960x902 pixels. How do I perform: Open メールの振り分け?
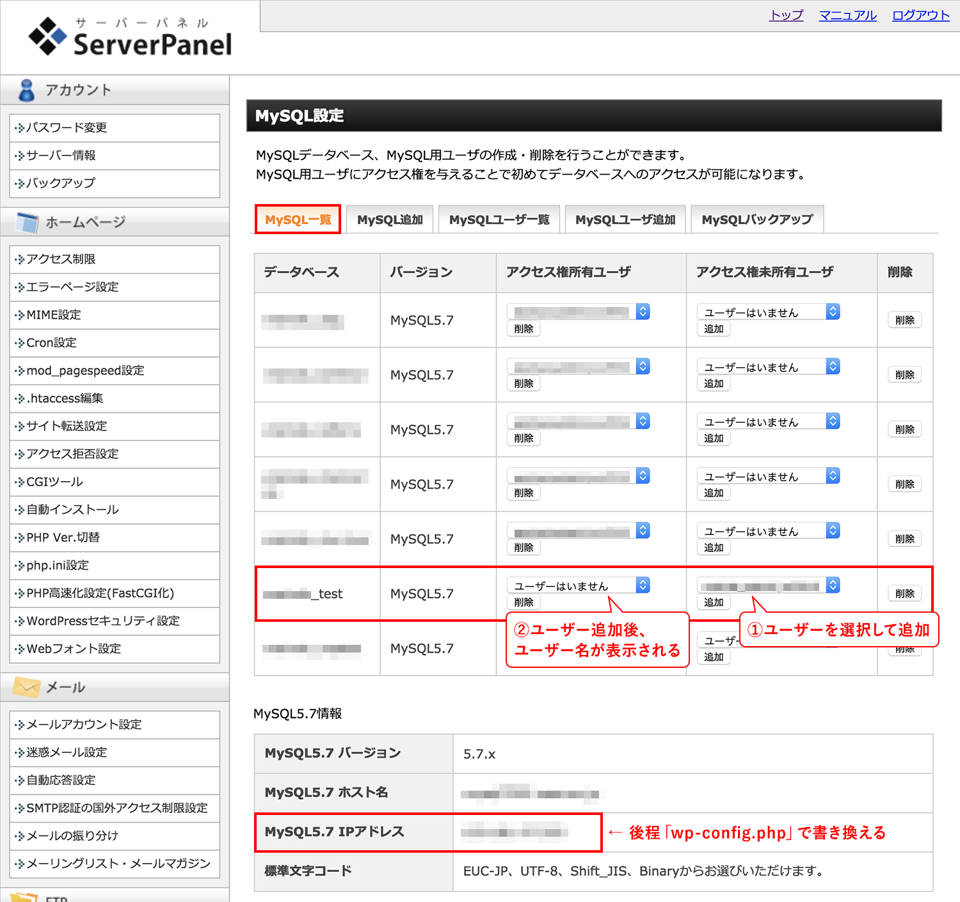pyautogui.click(x=115, y=835)
